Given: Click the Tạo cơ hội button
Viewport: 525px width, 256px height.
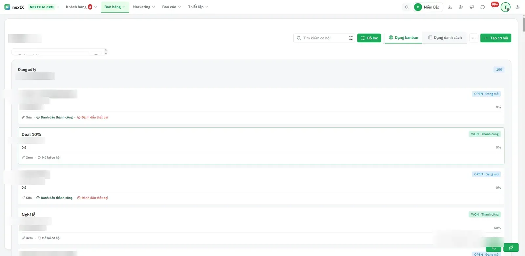Looking at the screenshot, I should point(496,38).
